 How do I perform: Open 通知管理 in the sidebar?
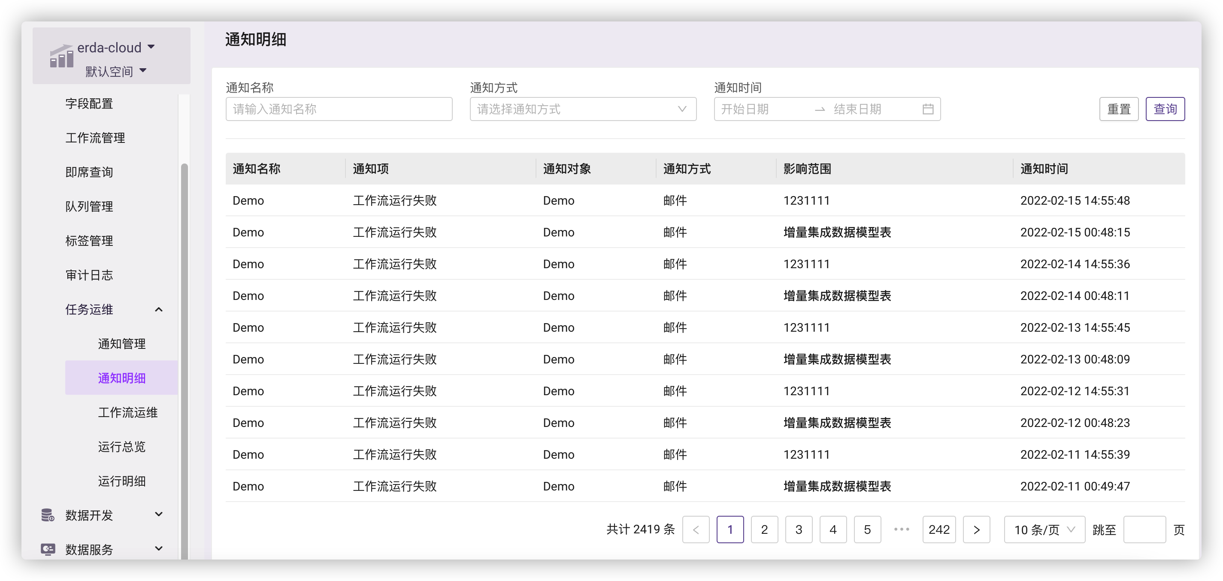point(121,344)
